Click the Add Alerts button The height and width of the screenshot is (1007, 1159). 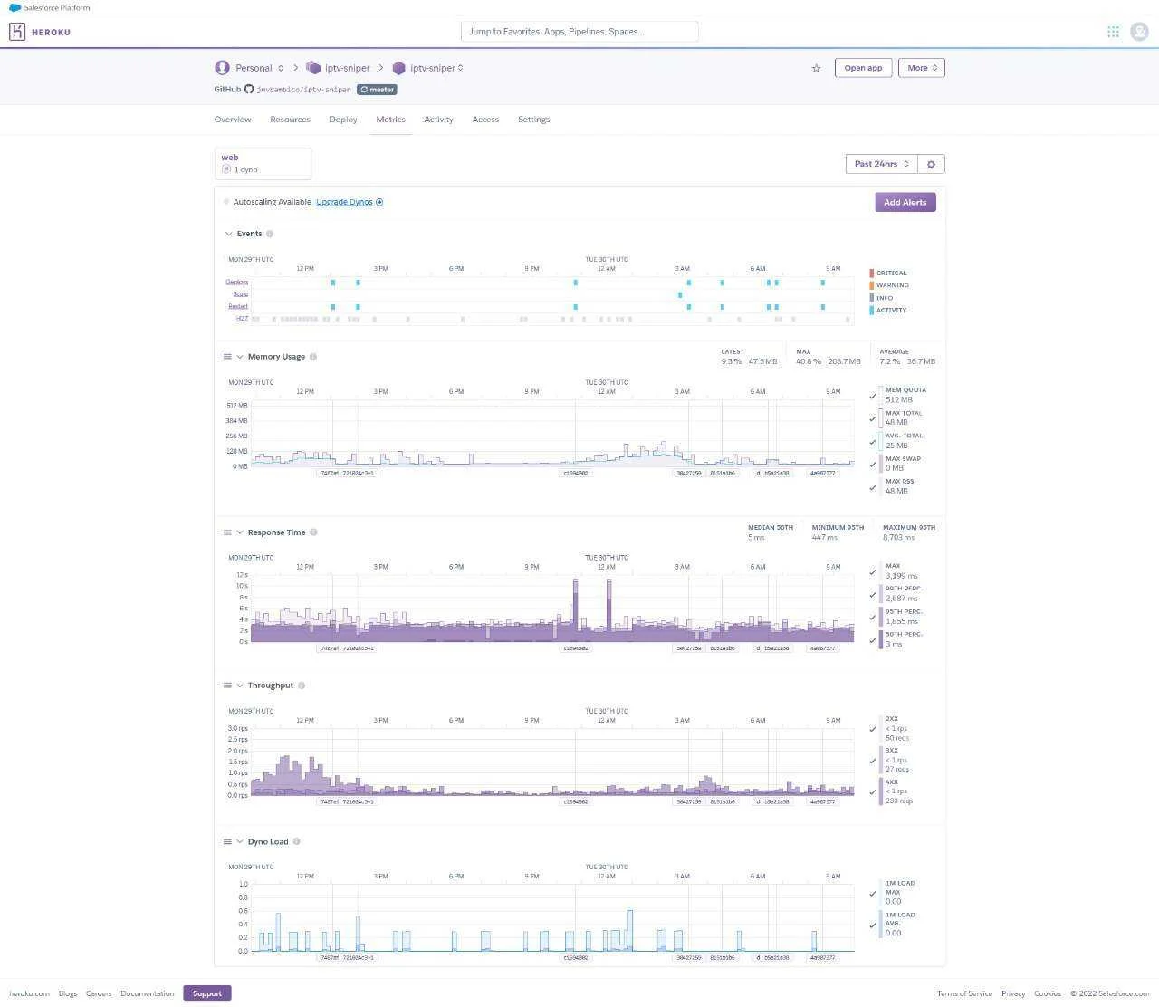click(x=905, y=202)
